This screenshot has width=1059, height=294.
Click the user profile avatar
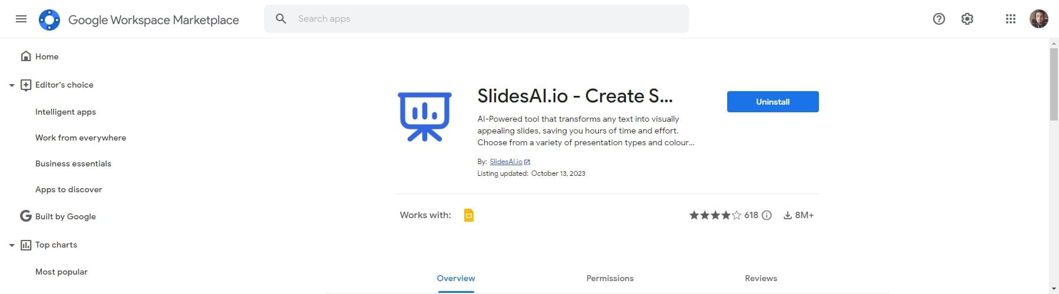pos(1038,19)
